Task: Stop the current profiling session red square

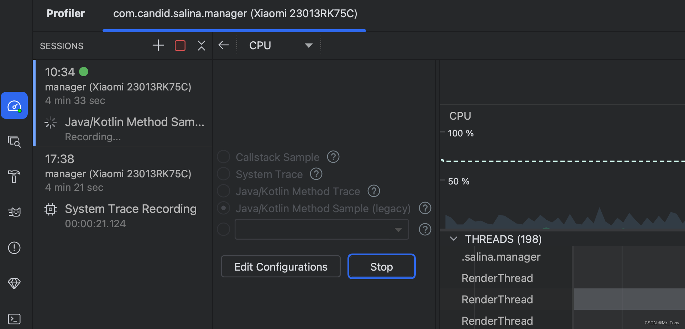Action: click(180, 46)
